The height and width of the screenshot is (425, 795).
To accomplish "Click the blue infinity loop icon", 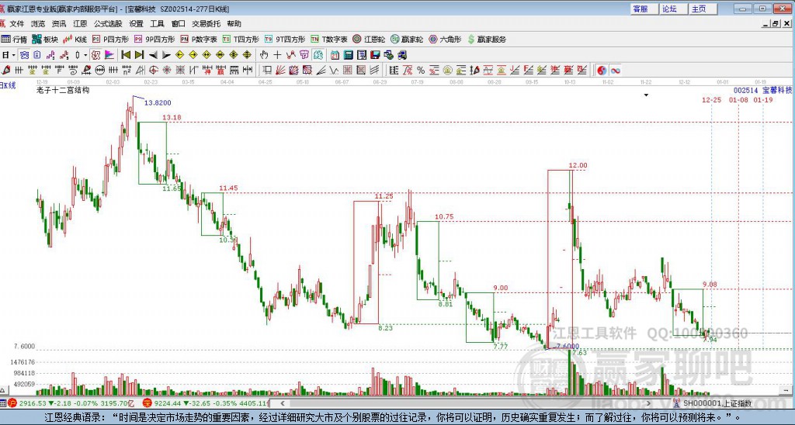I will pyautogui.click(x=614, y=71).
